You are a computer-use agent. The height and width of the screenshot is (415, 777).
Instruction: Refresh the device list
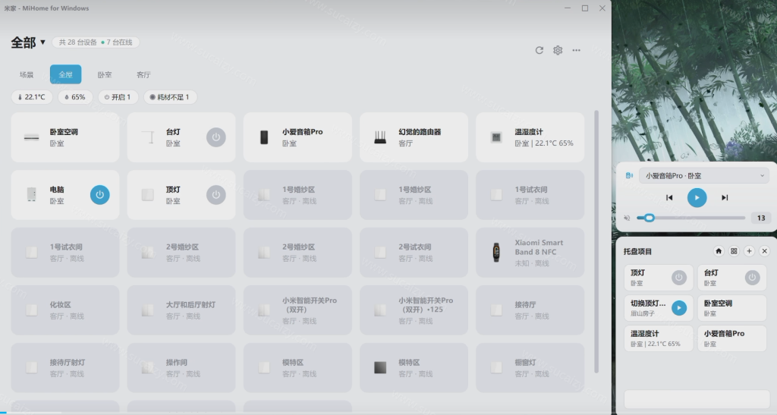pos(539,50)
